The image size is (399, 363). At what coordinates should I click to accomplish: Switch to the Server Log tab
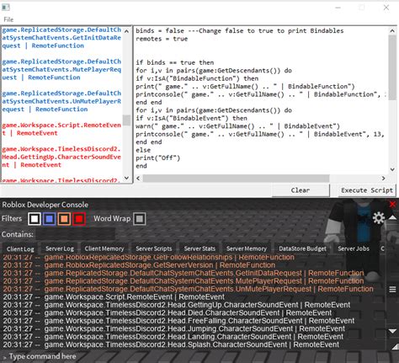60,248
